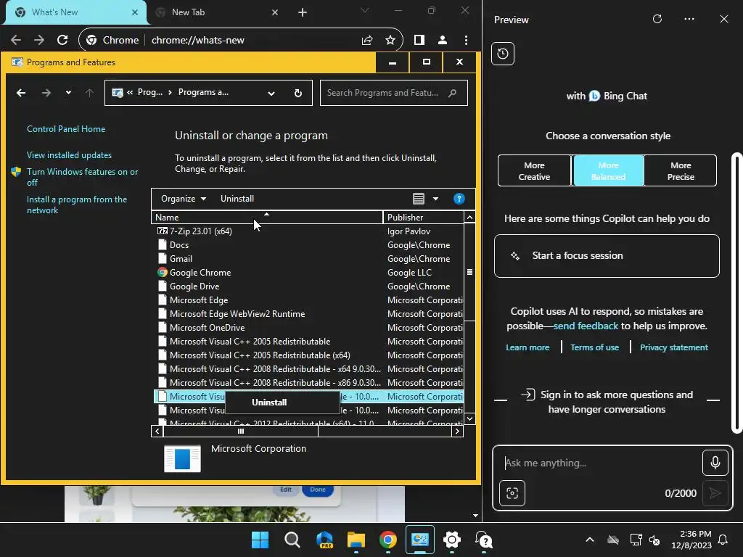
Task: Open recent locations dropdown in Programs and Features
Action: (x=69, y=93)
